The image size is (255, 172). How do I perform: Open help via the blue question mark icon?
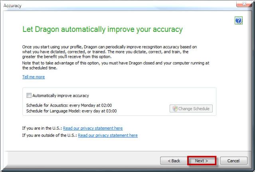point(239,20)
